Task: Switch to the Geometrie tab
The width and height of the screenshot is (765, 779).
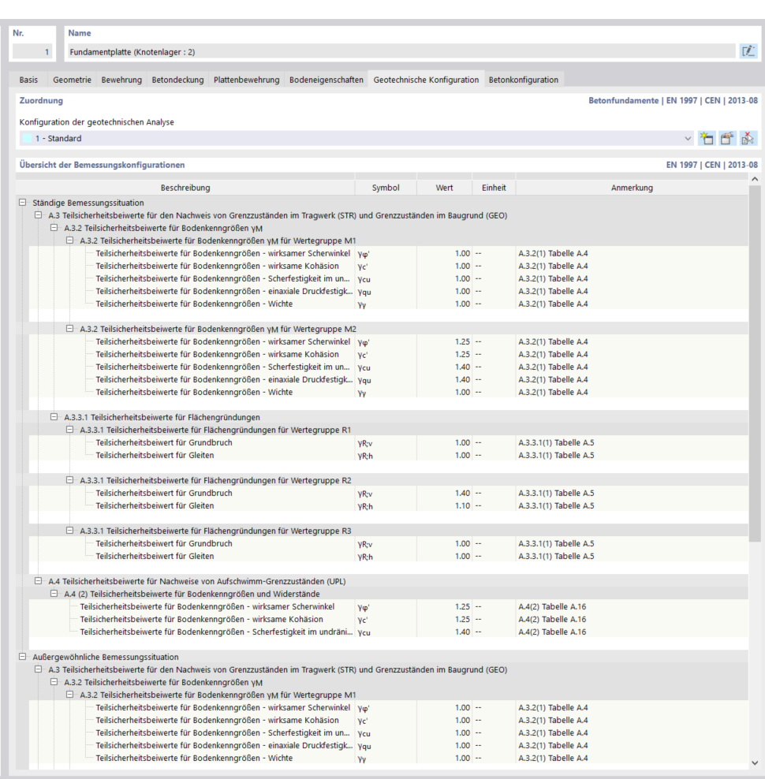Action: pos(72,80)
